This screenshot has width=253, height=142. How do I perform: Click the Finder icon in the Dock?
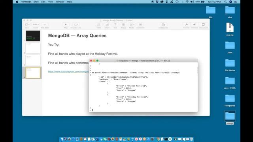click(62, 139)
